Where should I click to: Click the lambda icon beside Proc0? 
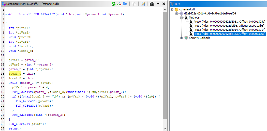pyautogui.click(x=191, y=22)
